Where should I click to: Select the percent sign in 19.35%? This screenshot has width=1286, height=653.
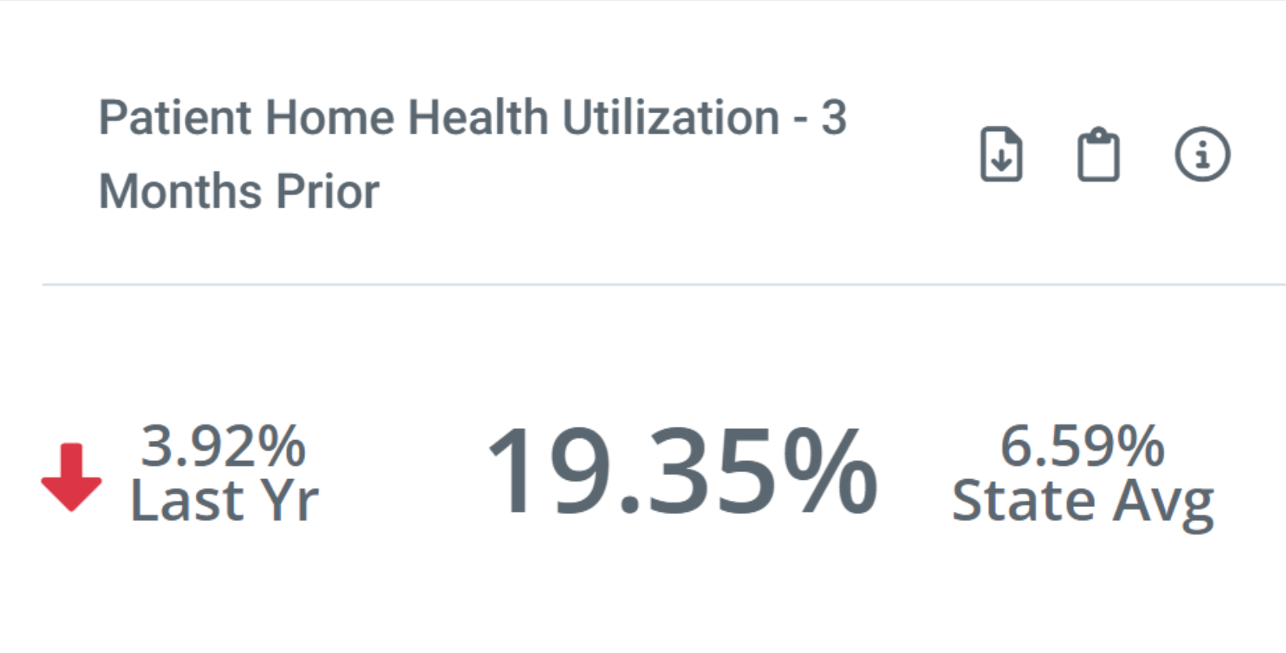click(831, 471)
